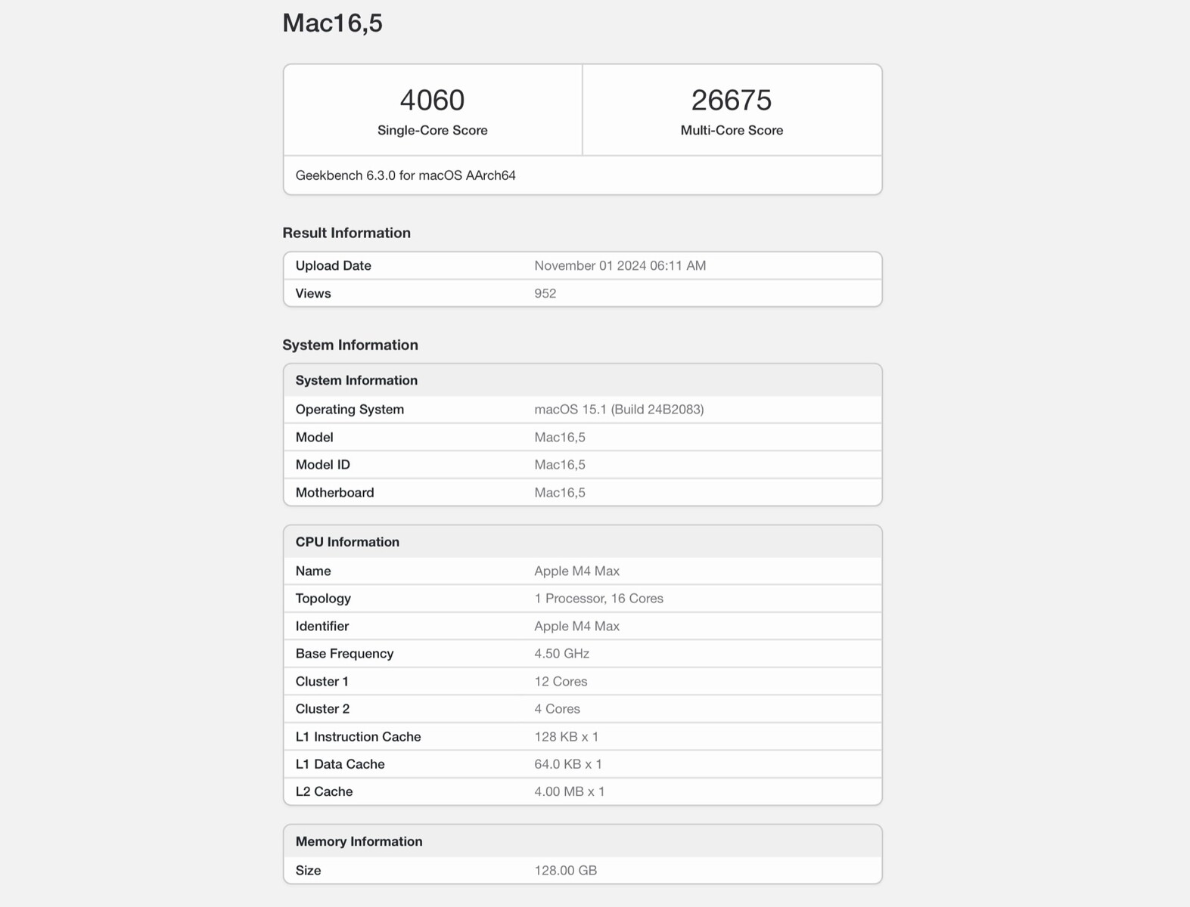Image resolution: width=1190 pixels, height=907 pixels.
Task: Click the L2 Cache value 4.00 MB
Action: point(569,792)
